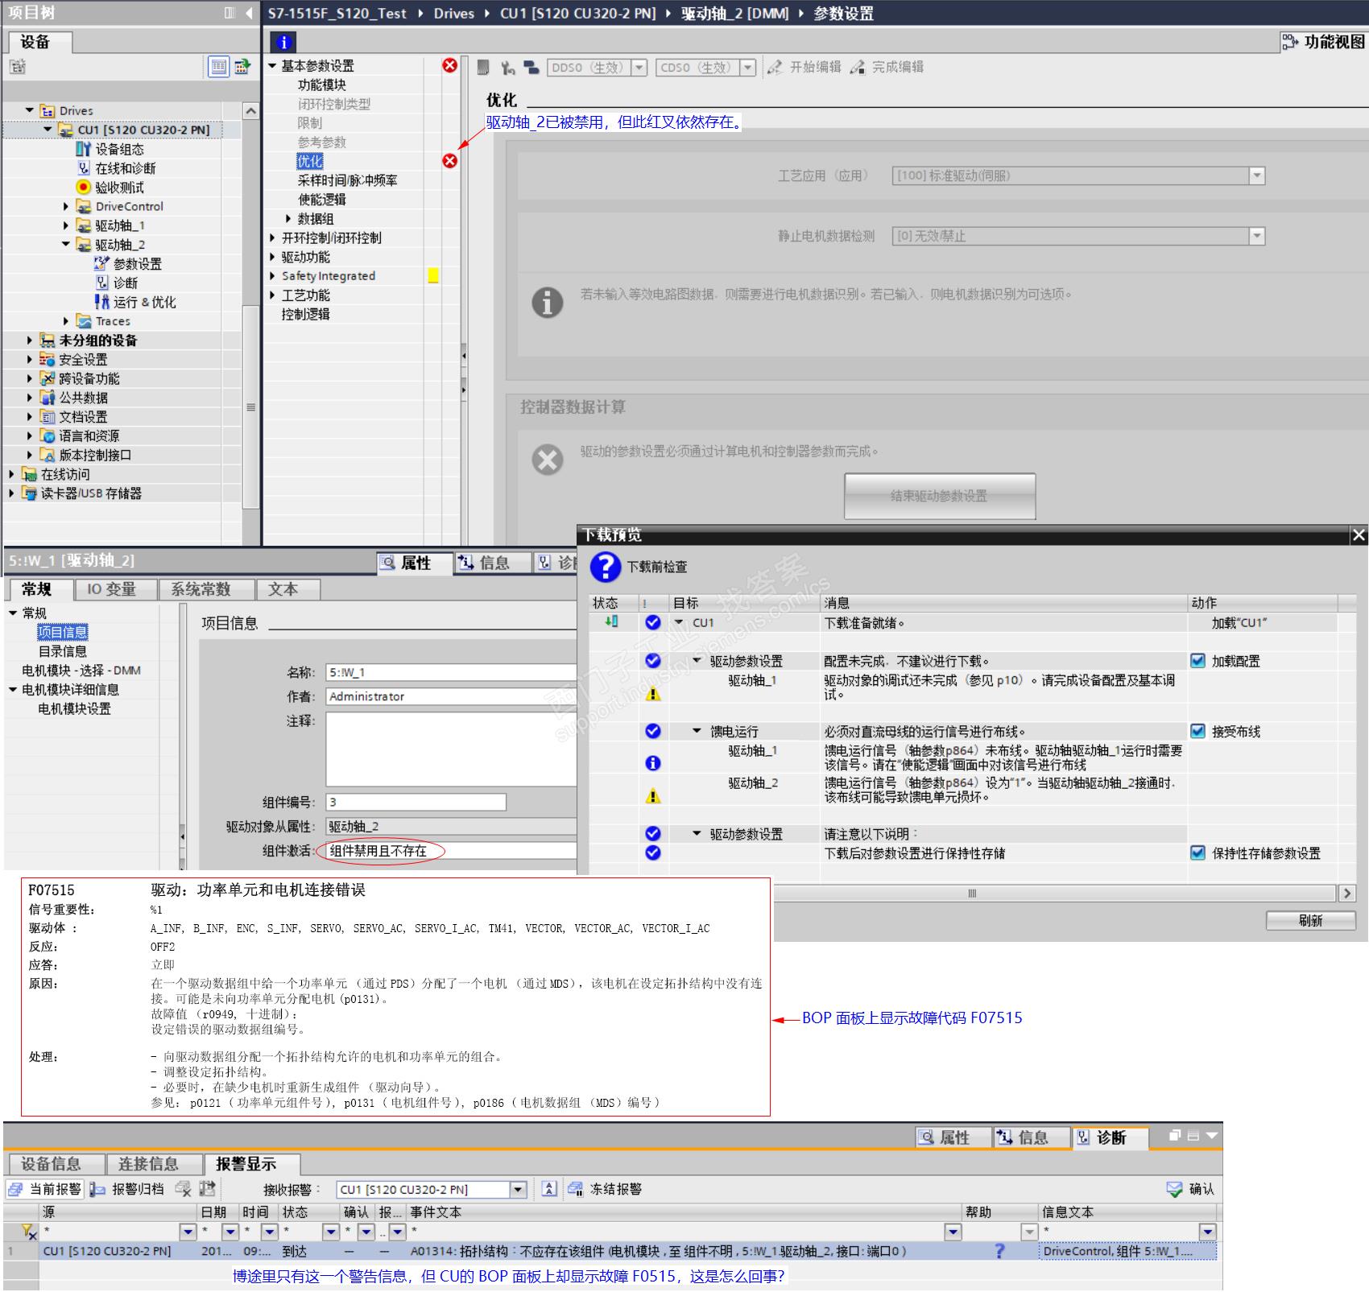
Task: Click the red error icon beside 基本参数设置
Action: click(x=450, y=65)
